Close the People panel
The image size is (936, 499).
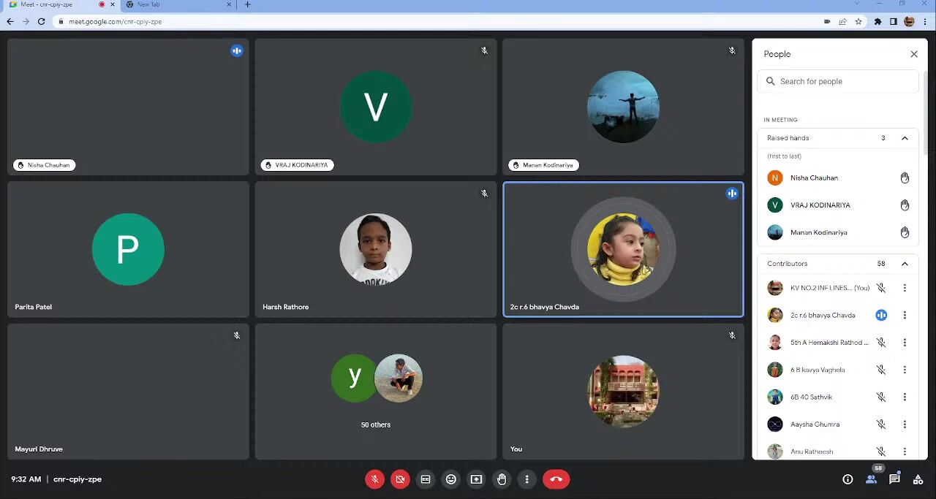[913, 54]
